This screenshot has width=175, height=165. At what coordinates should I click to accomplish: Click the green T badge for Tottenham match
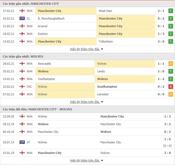171,41
